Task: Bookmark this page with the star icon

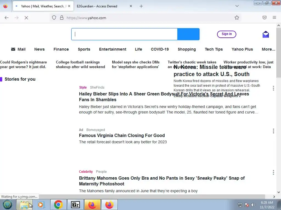Action: (x=237, y=17)
